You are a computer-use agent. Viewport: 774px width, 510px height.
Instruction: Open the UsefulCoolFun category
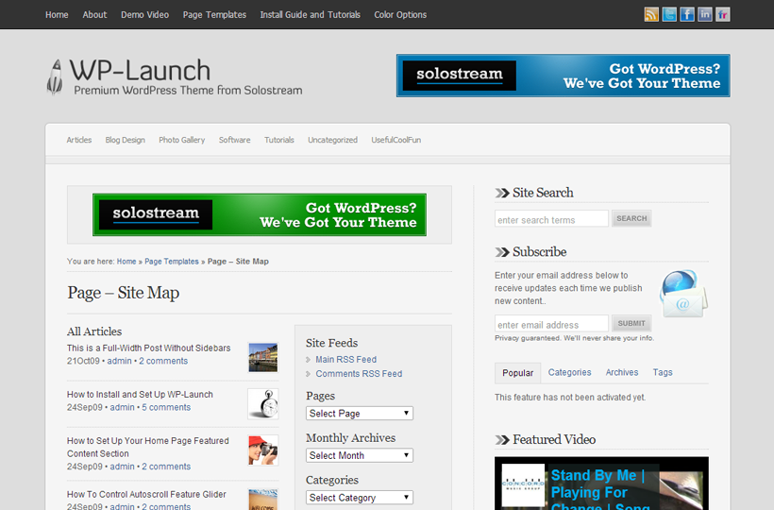395,140
